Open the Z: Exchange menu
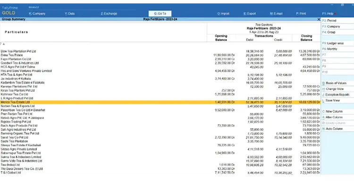The image size is (354, 181). [109, 14]
